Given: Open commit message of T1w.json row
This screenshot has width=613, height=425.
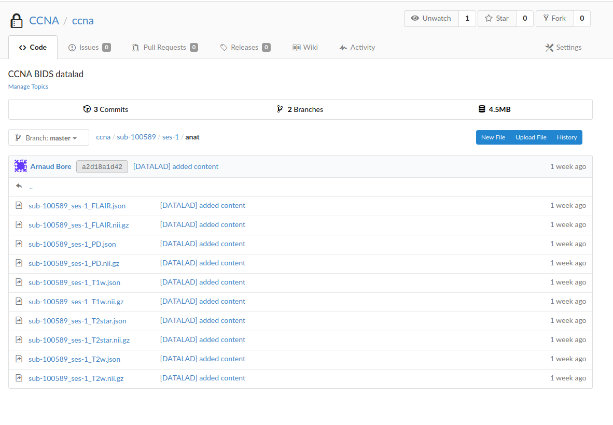Looking at the screenshot, I should pos(203,282).
